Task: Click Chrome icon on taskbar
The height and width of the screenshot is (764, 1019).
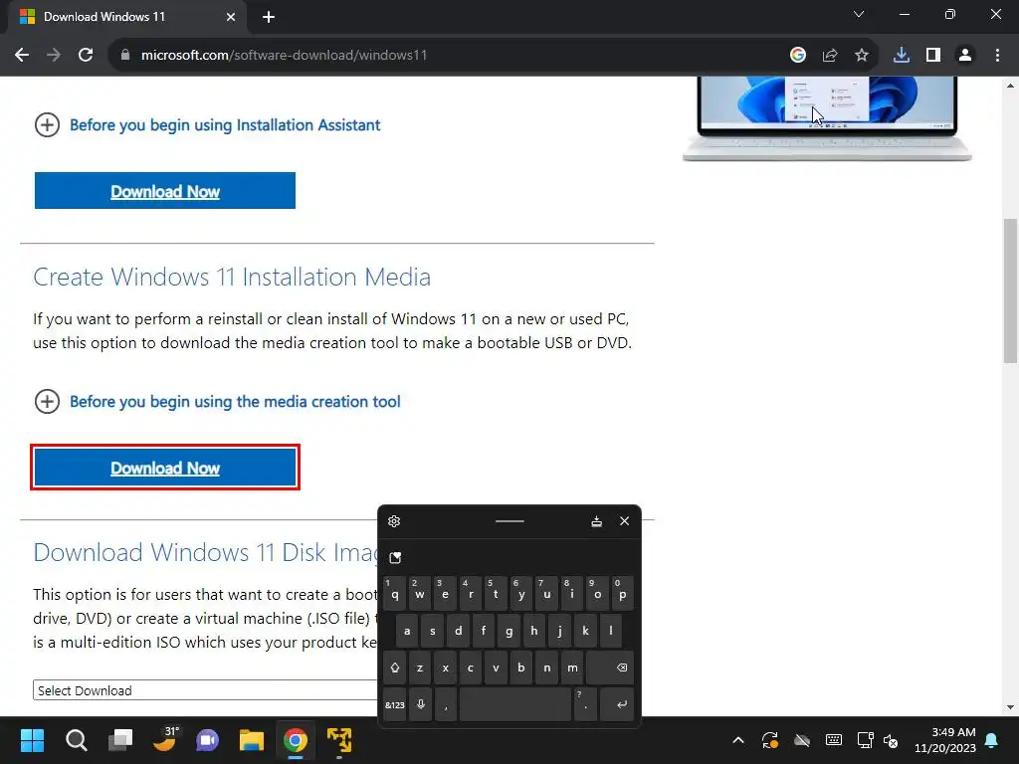Action: coord(295,740)
